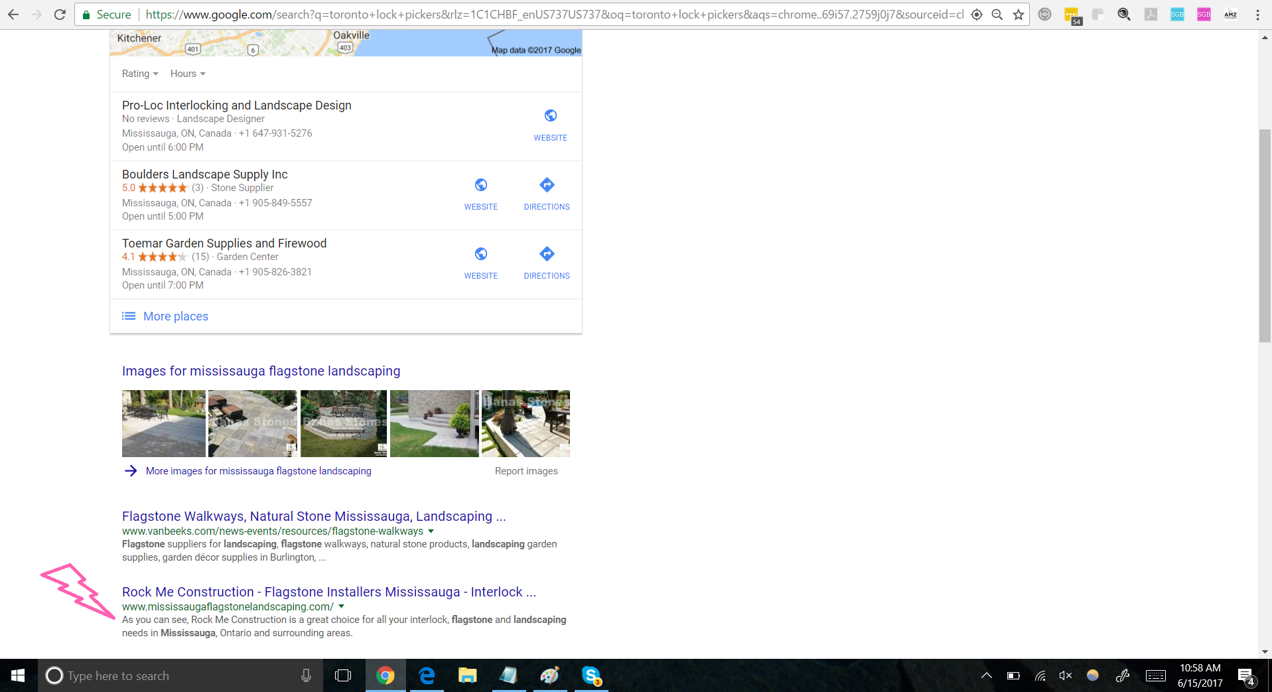Click Images for mississauga flagstone landscaping heading
Viewport: 1272px width, 692px height.
click(x=261, y=371)
